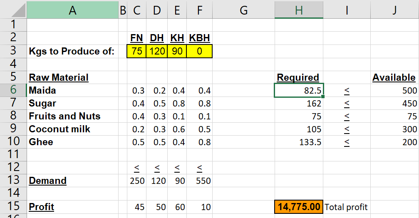419x218 pixels.
Task: Select the orange total profit cell 14,775.00
Action: 299,207
